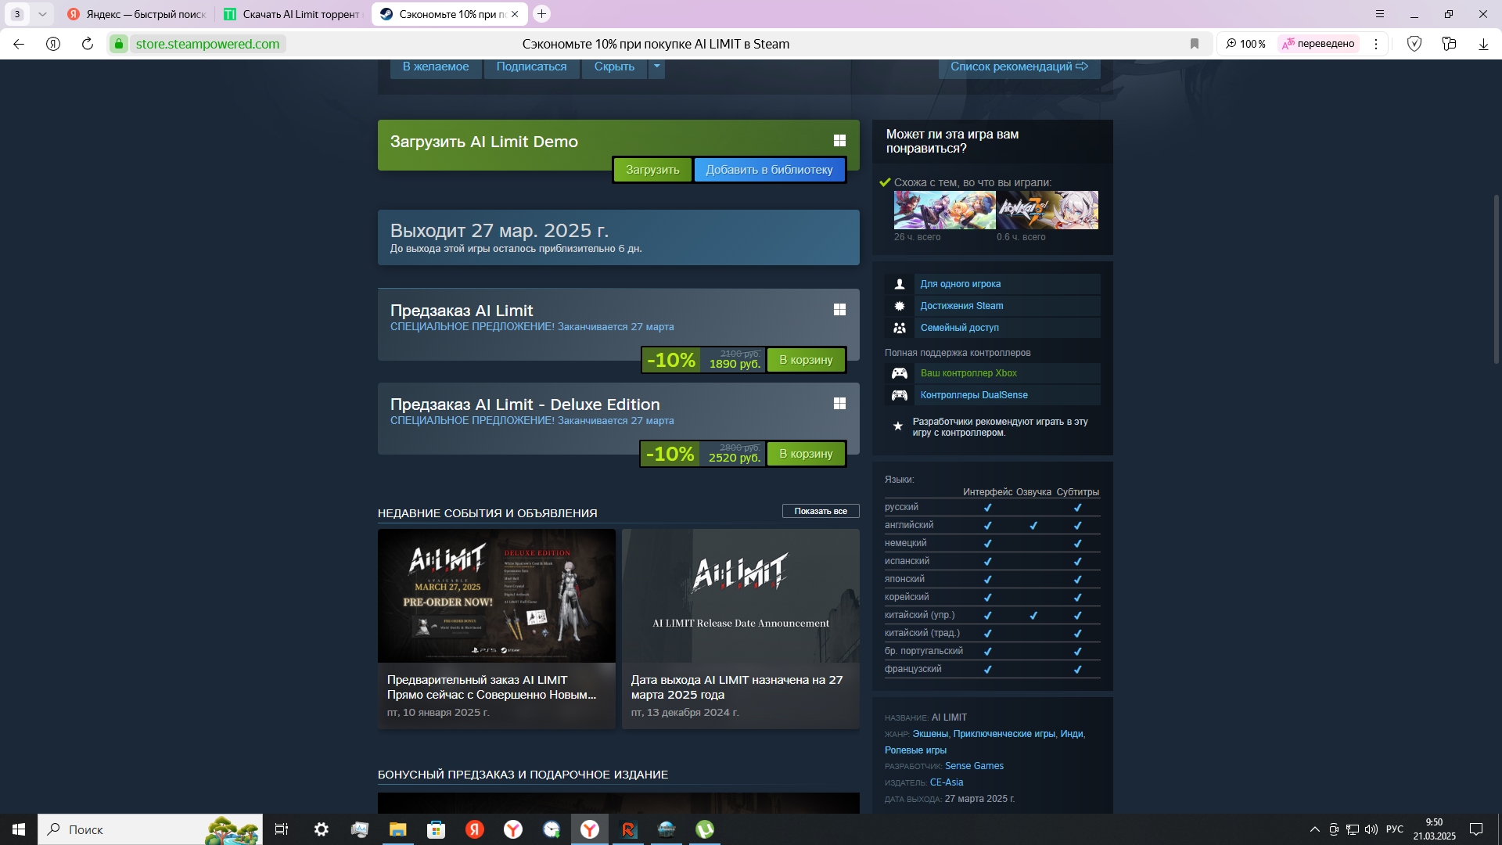
Task: Open Windows settings gear in taskbar
Action: pyautogui.click(x=321, y=829)
